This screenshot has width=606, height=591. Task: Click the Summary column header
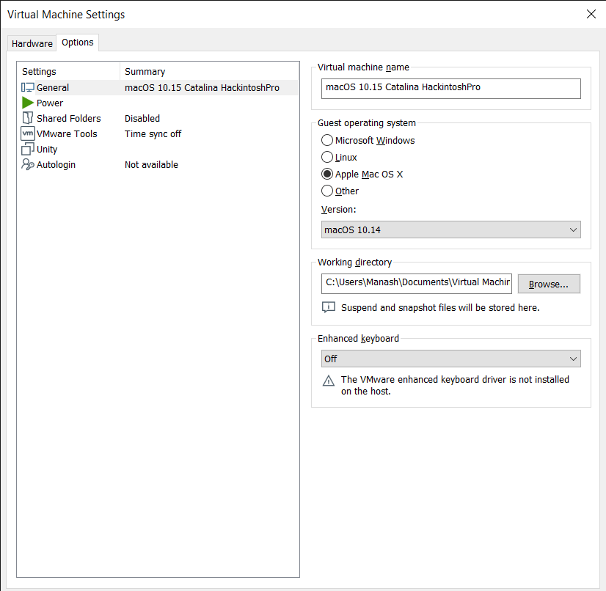pos(209,71)
